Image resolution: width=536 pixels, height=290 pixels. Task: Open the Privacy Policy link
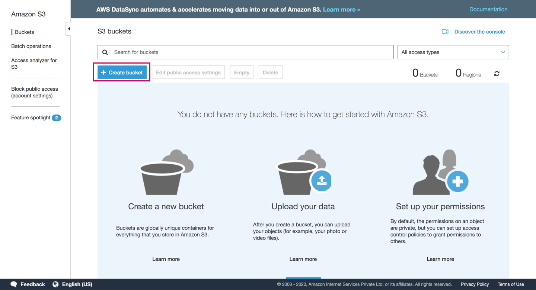475,284
